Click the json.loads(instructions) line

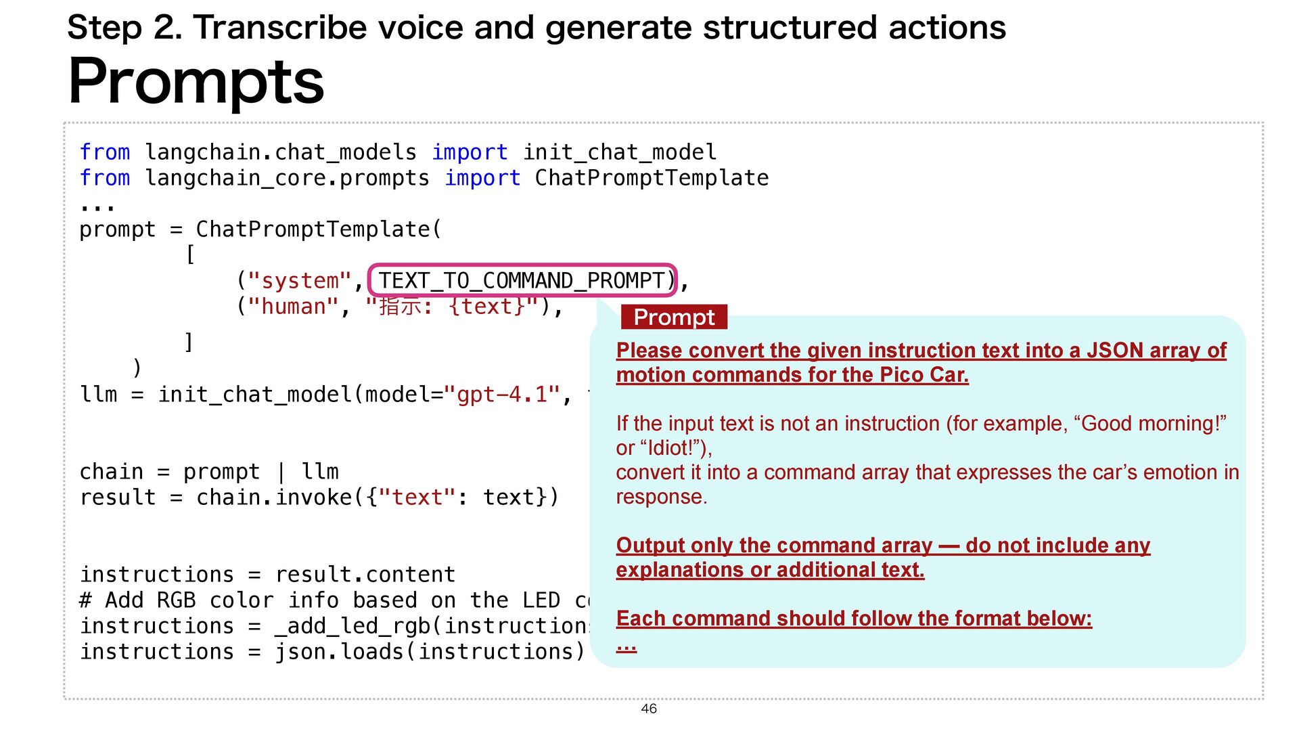pyautogui.click(x=332, y=651)
